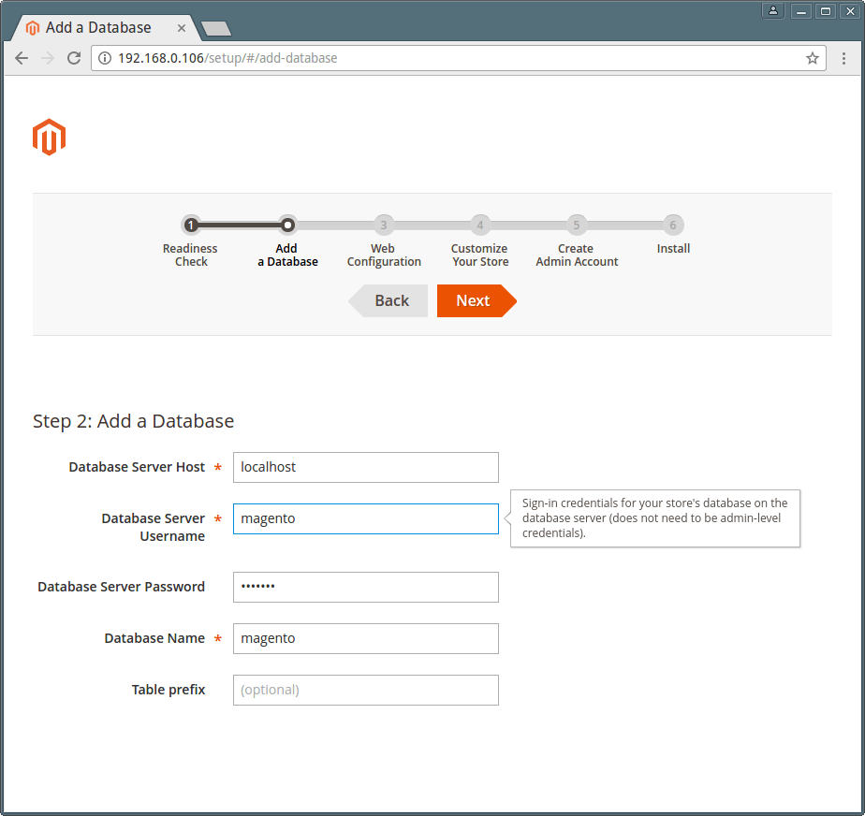Click the browser forward arrow
This screenshot has height=816, width=865.
48,58
